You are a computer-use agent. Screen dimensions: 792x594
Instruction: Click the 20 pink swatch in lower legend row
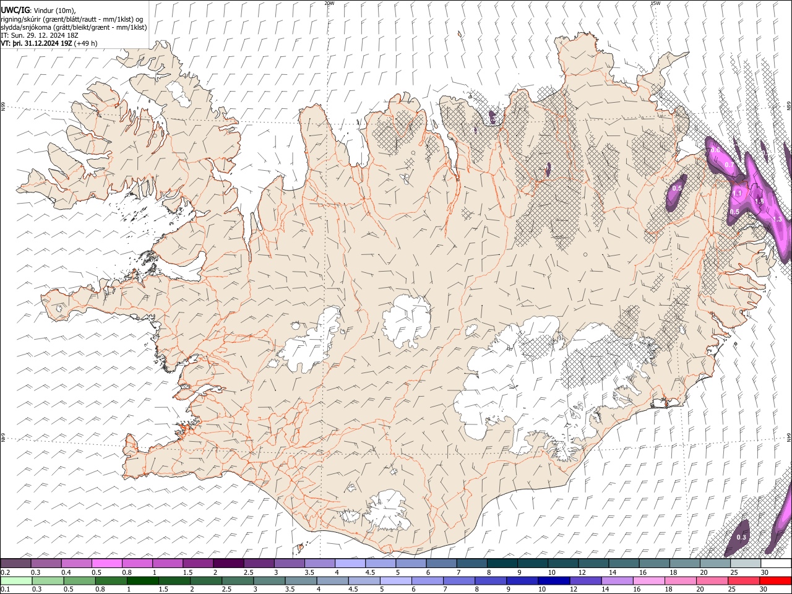click(713, 580)
